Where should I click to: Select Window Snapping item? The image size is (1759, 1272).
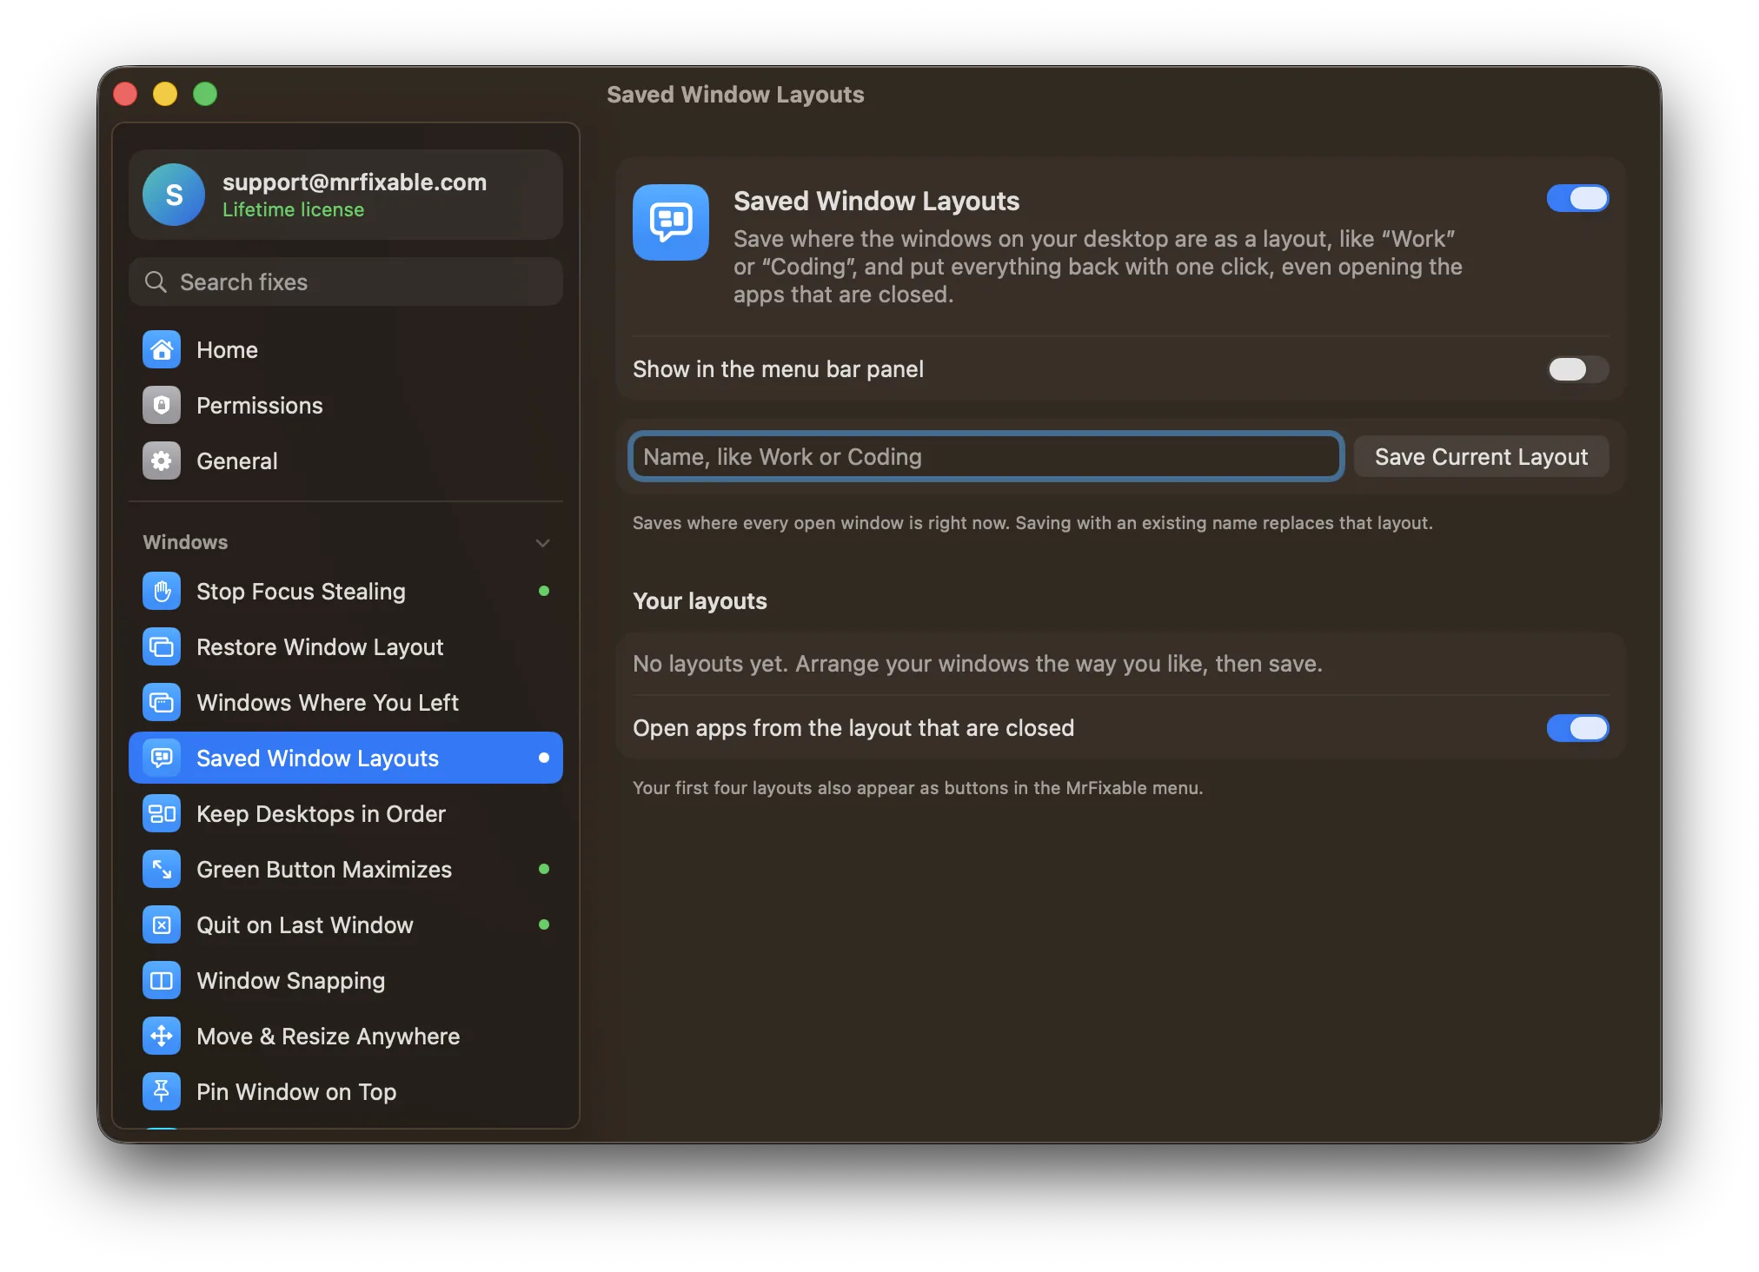click(x=346, y=981)
